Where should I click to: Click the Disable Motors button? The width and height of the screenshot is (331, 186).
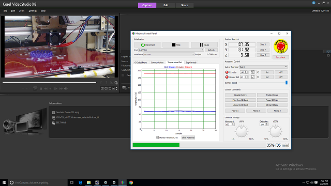click(240, 95)
